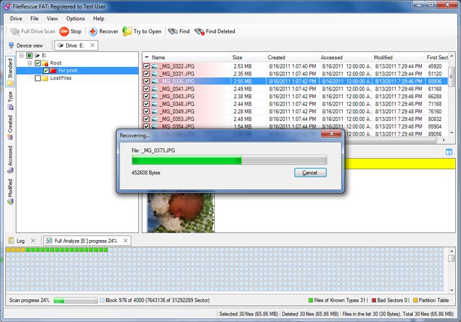Click the Full Analyze tab icon
Viewport: 461px width, 322px height.
click(49, 241)
